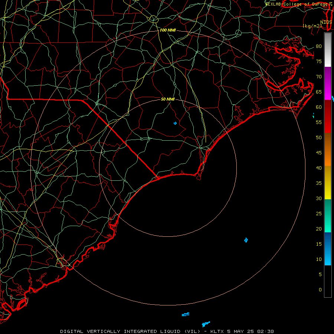
Task: Select the blue segment of the color bar
Action: pyautogui.click(x=328, y=249)
